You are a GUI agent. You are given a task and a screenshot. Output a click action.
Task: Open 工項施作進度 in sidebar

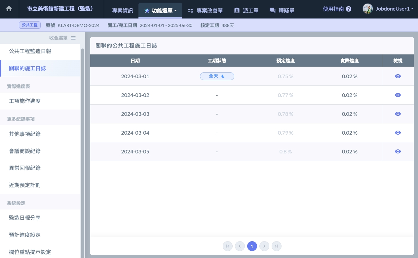pyautogui.click(x=25, y=101)
